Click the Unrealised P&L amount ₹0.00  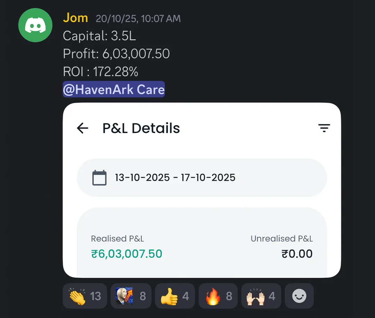click(297, 254)
